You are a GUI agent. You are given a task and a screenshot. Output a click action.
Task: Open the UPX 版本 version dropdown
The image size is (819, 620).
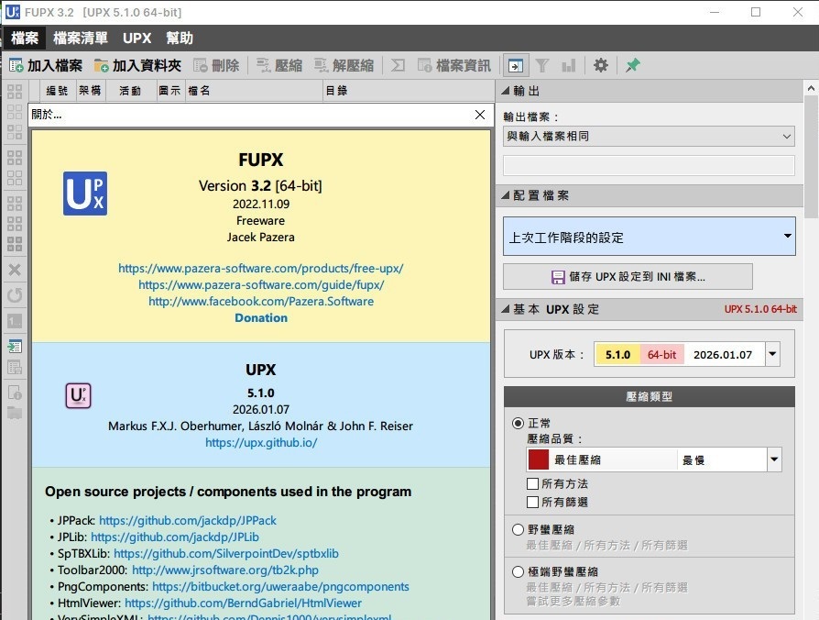773,354
